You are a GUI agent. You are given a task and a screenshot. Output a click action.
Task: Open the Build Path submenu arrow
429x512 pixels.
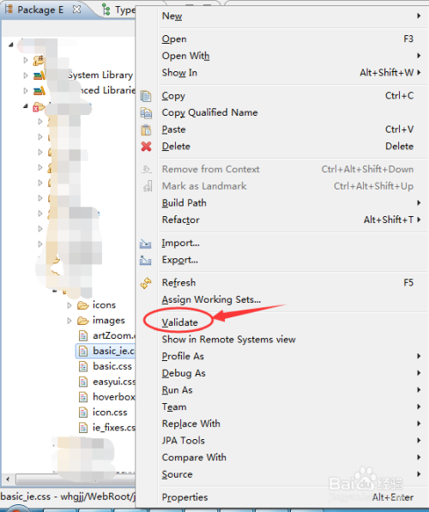419,203
